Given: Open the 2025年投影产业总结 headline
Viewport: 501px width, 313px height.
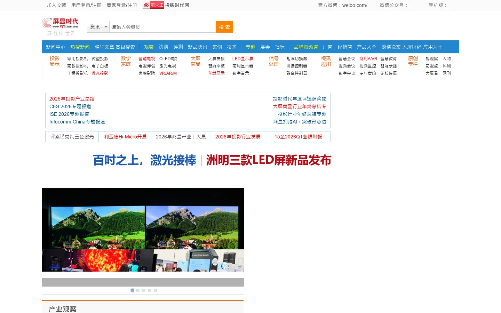Looking at the screenshot, I should (72, 99).
